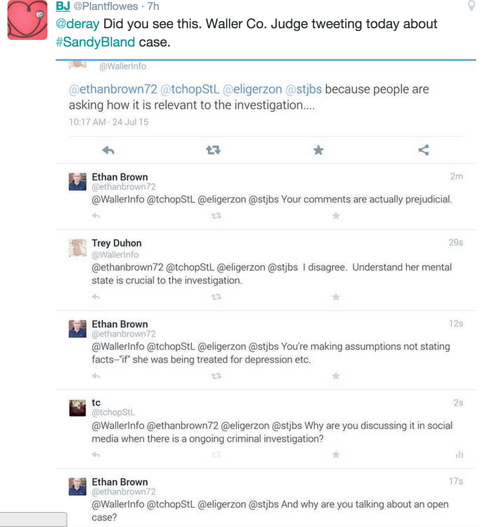The height and width of the screenshot is (527, 482).
Task: Click the @deray mention link
Action: [x=78, y=24]
